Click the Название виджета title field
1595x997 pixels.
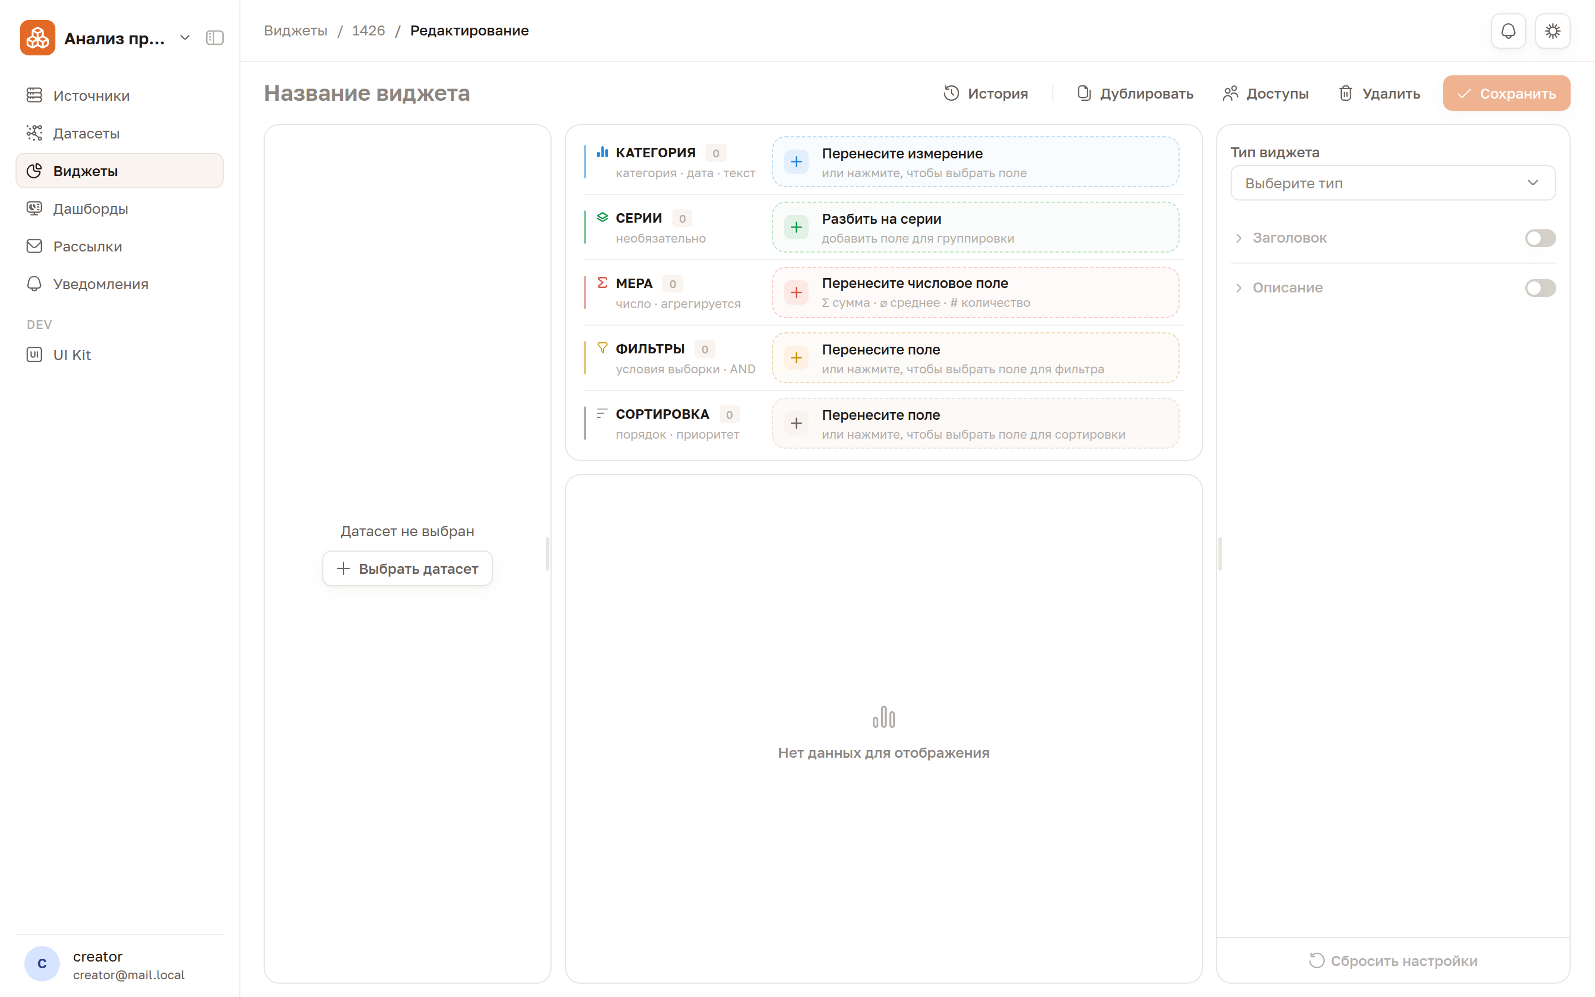[x=367, y=93]
